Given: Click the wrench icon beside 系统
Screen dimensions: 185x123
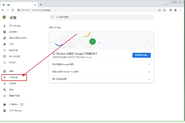Looking at the screenshot, I should pyautogui.click(x=5, y=90).
